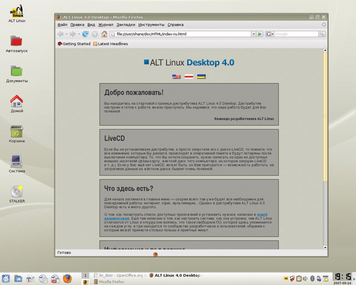Open the Система computer icon
The width and height of the screenshot is (356, 285).
click(17, 164)
